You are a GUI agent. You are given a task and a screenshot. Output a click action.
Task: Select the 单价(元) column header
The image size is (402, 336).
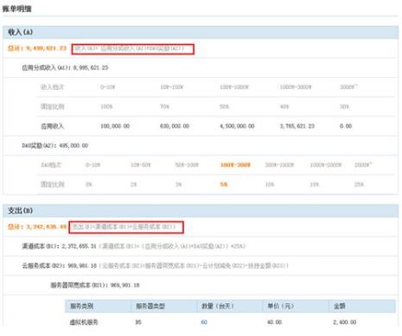point(280,306)
